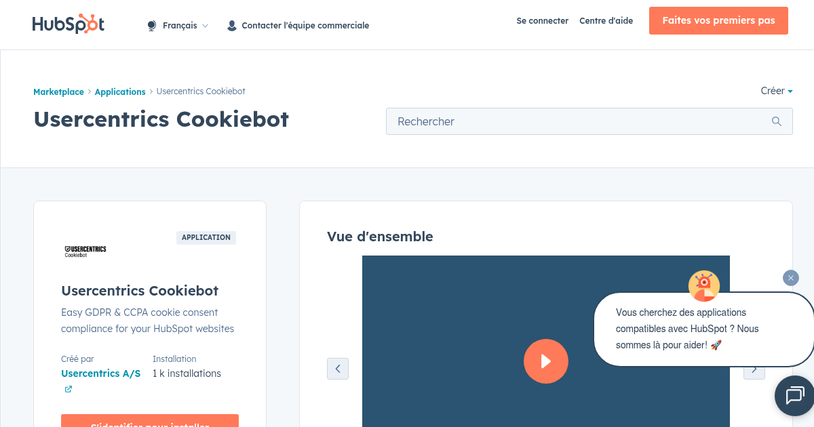Click the HubSpot logo
Image resolution: width=814 pixels, height=427 pixels.
[x=69, y=24]
